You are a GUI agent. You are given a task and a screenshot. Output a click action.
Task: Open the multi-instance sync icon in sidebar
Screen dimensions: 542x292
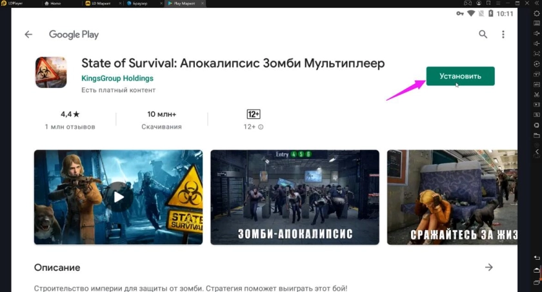pos(536,64)
